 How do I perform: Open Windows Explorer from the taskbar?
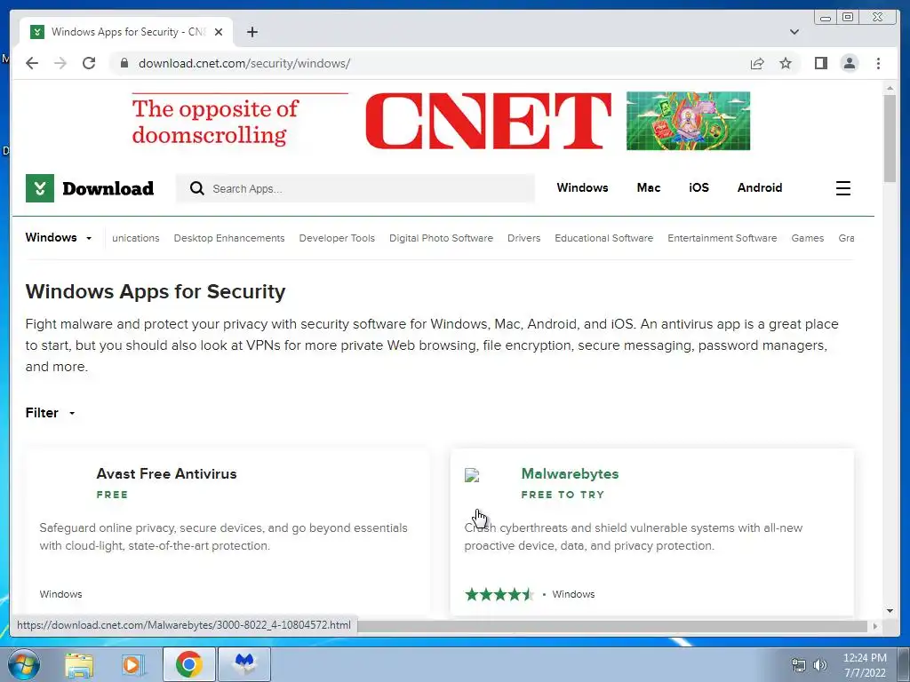(79, 664)
